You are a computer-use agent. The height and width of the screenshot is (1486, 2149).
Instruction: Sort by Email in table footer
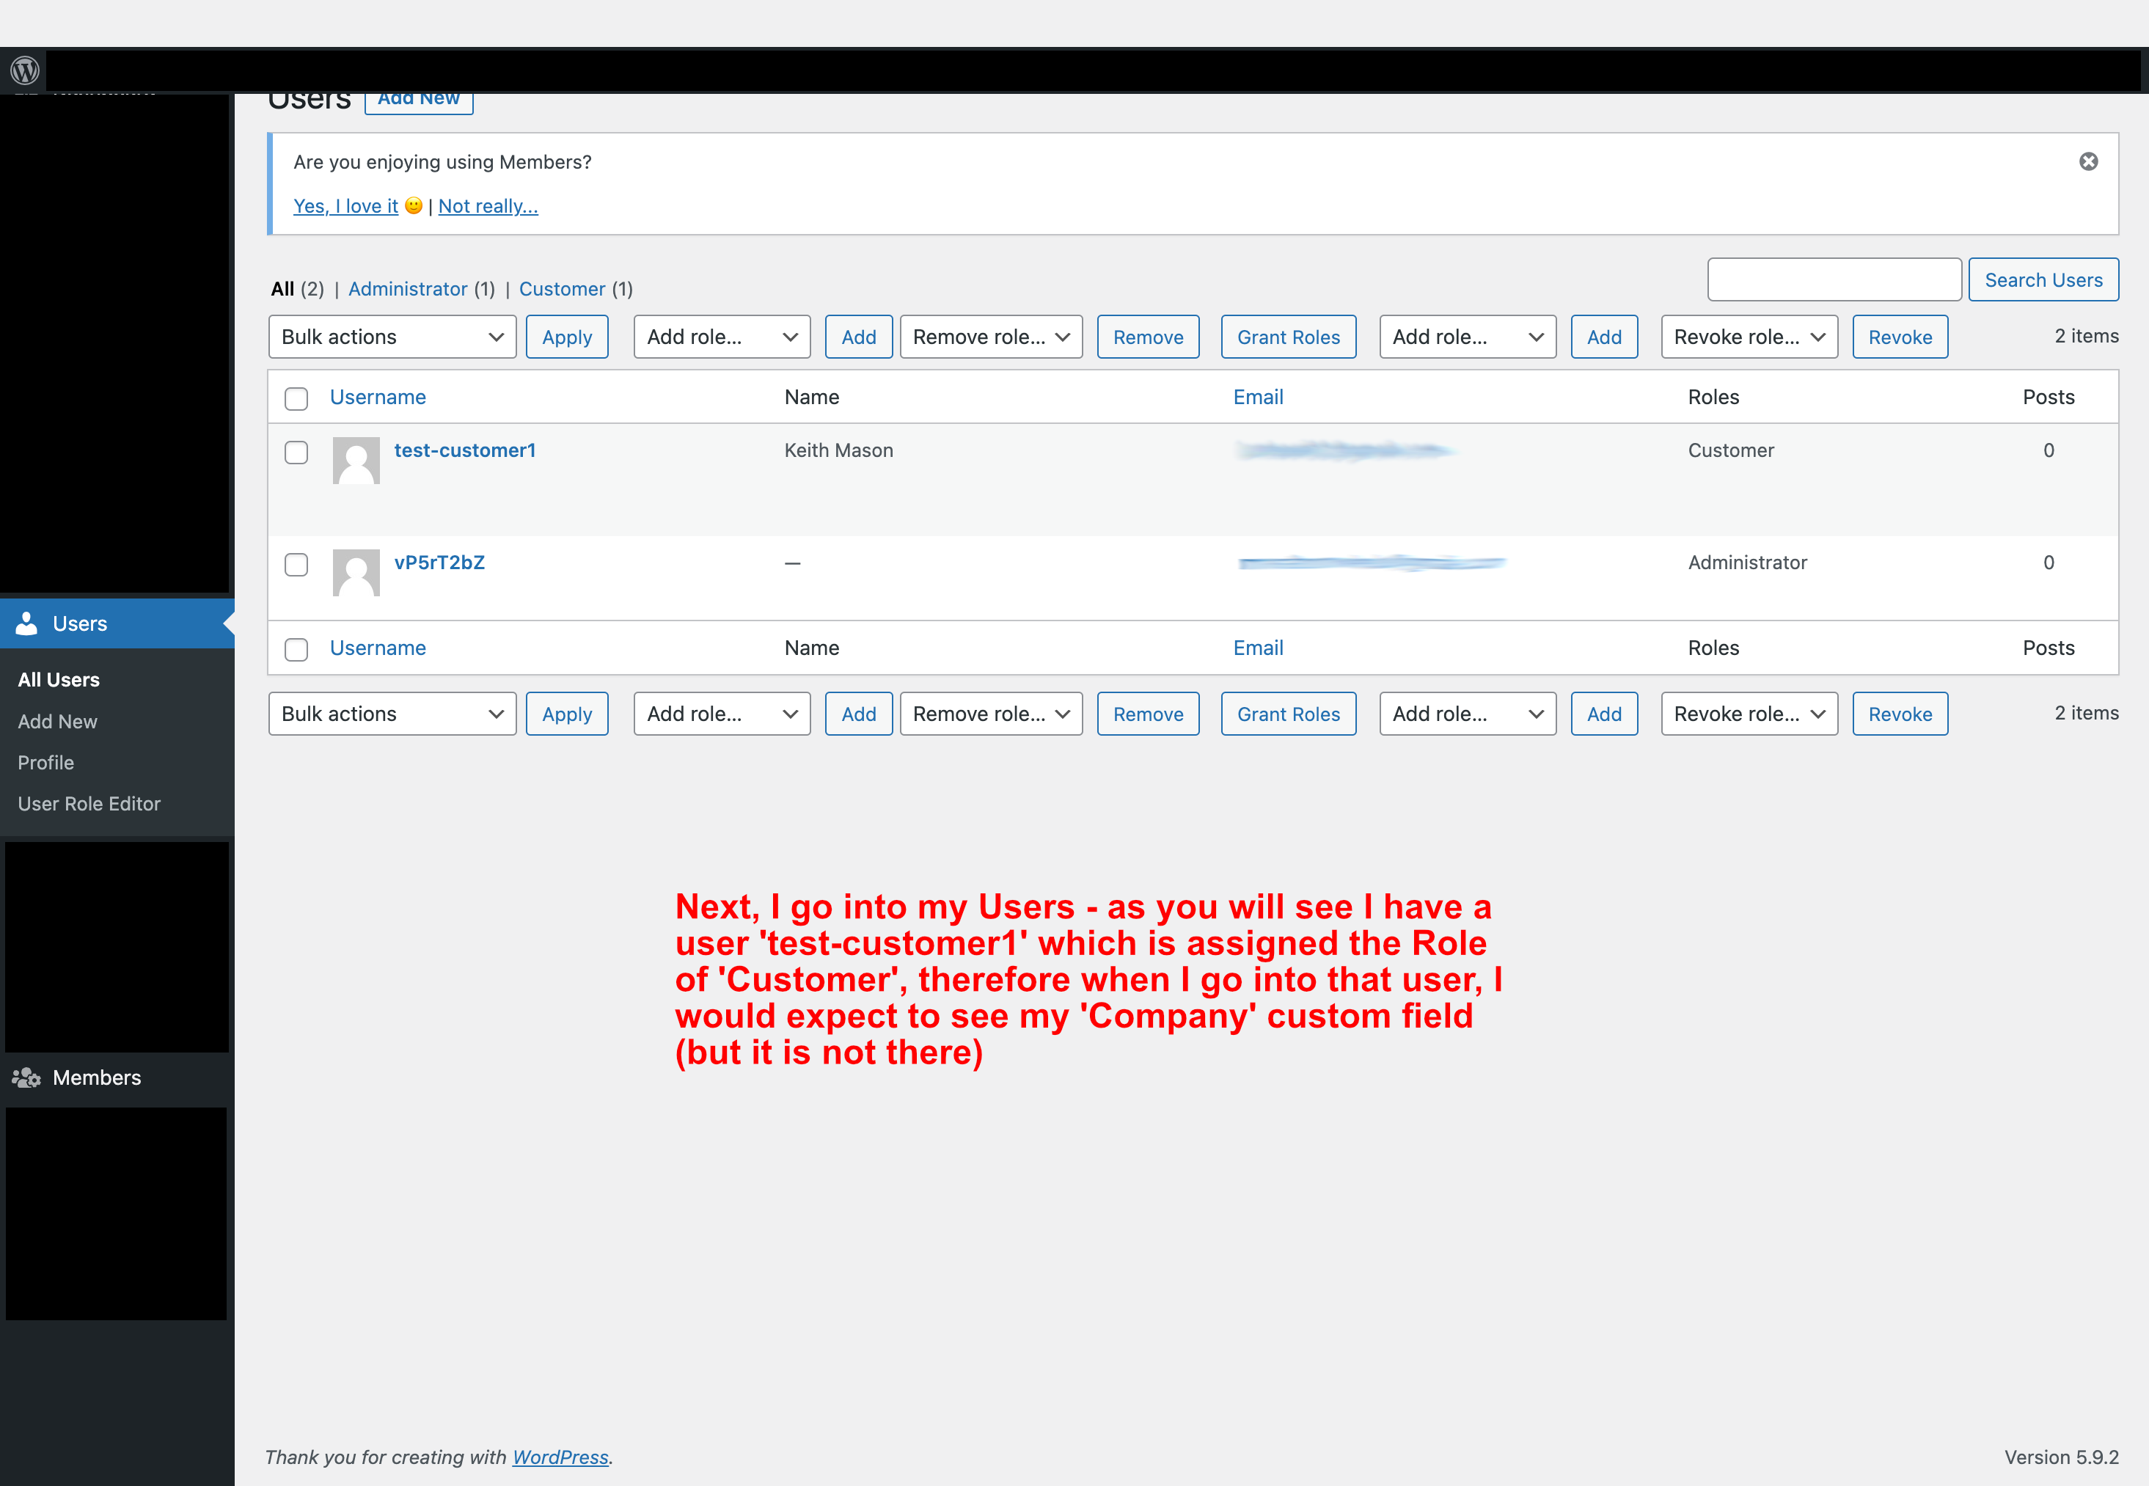pos(1258,648)
